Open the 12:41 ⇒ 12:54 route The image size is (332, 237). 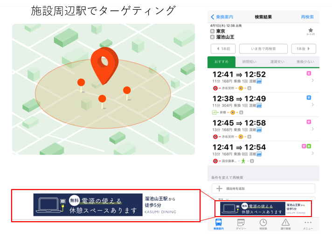[263, 153]
